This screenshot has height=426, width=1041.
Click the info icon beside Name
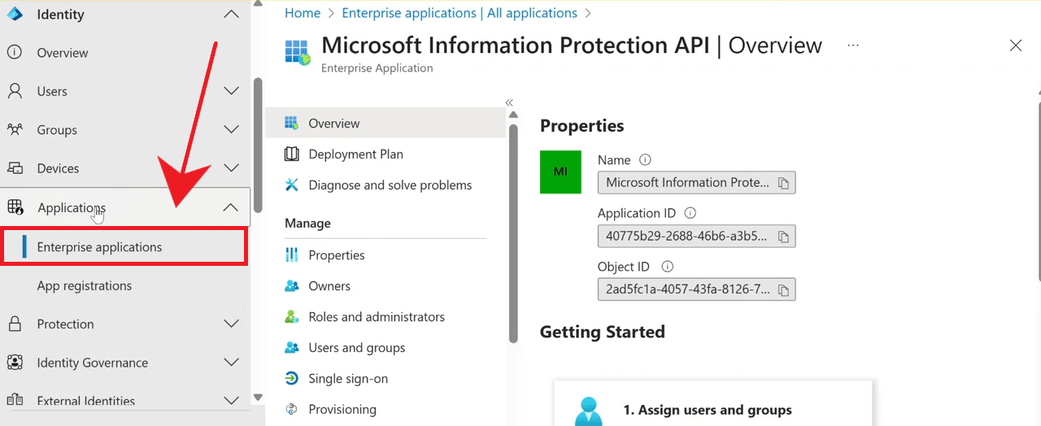pyautogui.click(x=646, y=160)
